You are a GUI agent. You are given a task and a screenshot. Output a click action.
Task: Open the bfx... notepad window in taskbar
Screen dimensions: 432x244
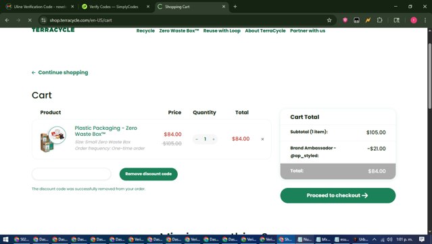pos(323,239)
